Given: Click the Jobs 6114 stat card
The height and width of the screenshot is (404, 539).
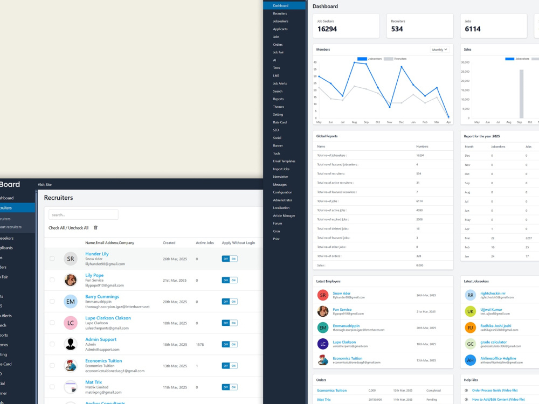Looking at the screenshot, I should click(x=494, y=26).
